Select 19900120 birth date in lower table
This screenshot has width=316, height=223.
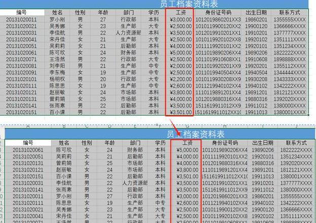point(263,209)
